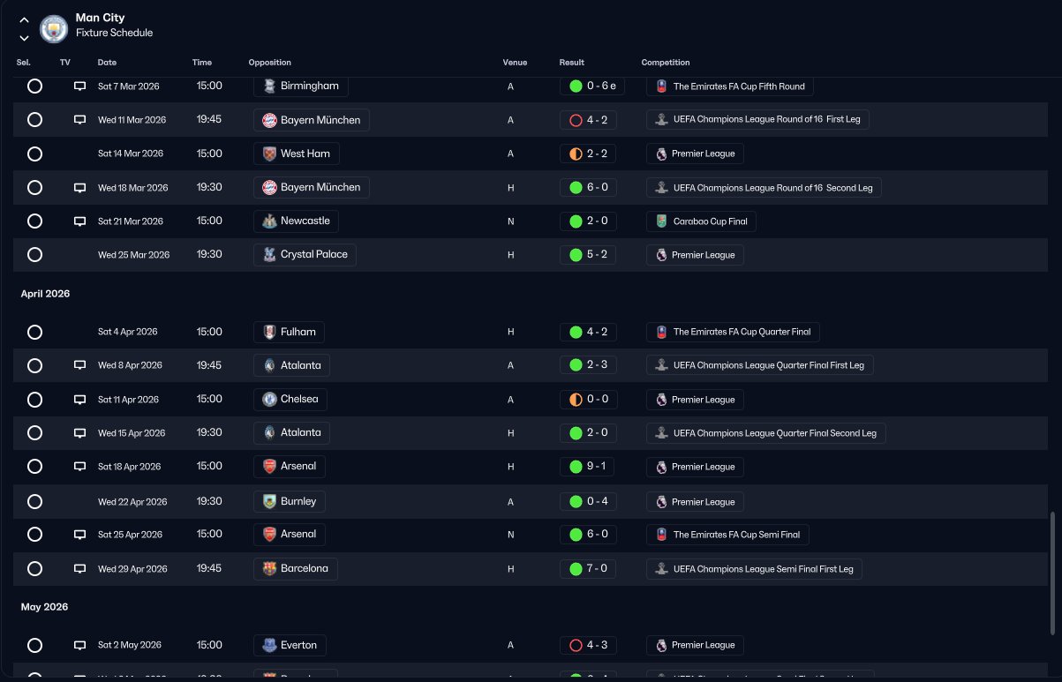The height and width of the screenshot is (682, 1062).
Task: Open the 4 - 3 Everton result
Action: (x=588, y=645)
